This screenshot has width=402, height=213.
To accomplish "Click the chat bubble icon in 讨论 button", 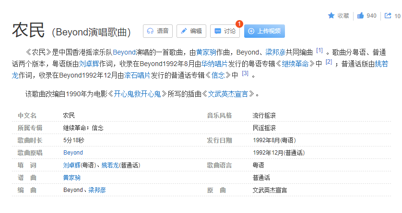I will [x=218, y=31].
